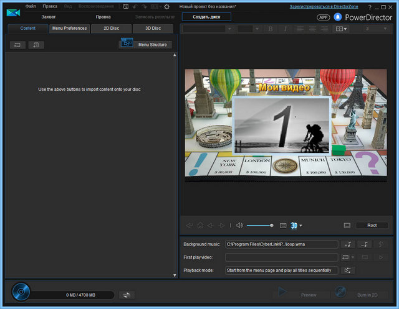This screenshot has width=399, height=309.
Task: Click the Background music path field
Action: click(x=282, y=244)
